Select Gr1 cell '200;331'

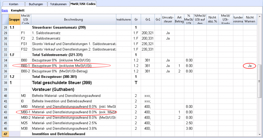pyautogui.click(x=148, y=38)
